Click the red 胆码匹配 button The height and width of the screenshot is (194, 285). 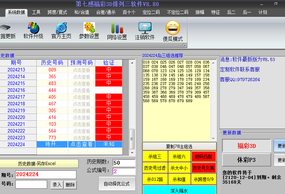204,156
